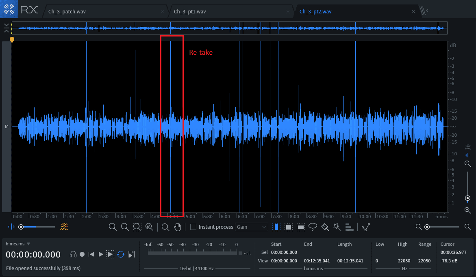Select the M mono channel label

[7, 127]
